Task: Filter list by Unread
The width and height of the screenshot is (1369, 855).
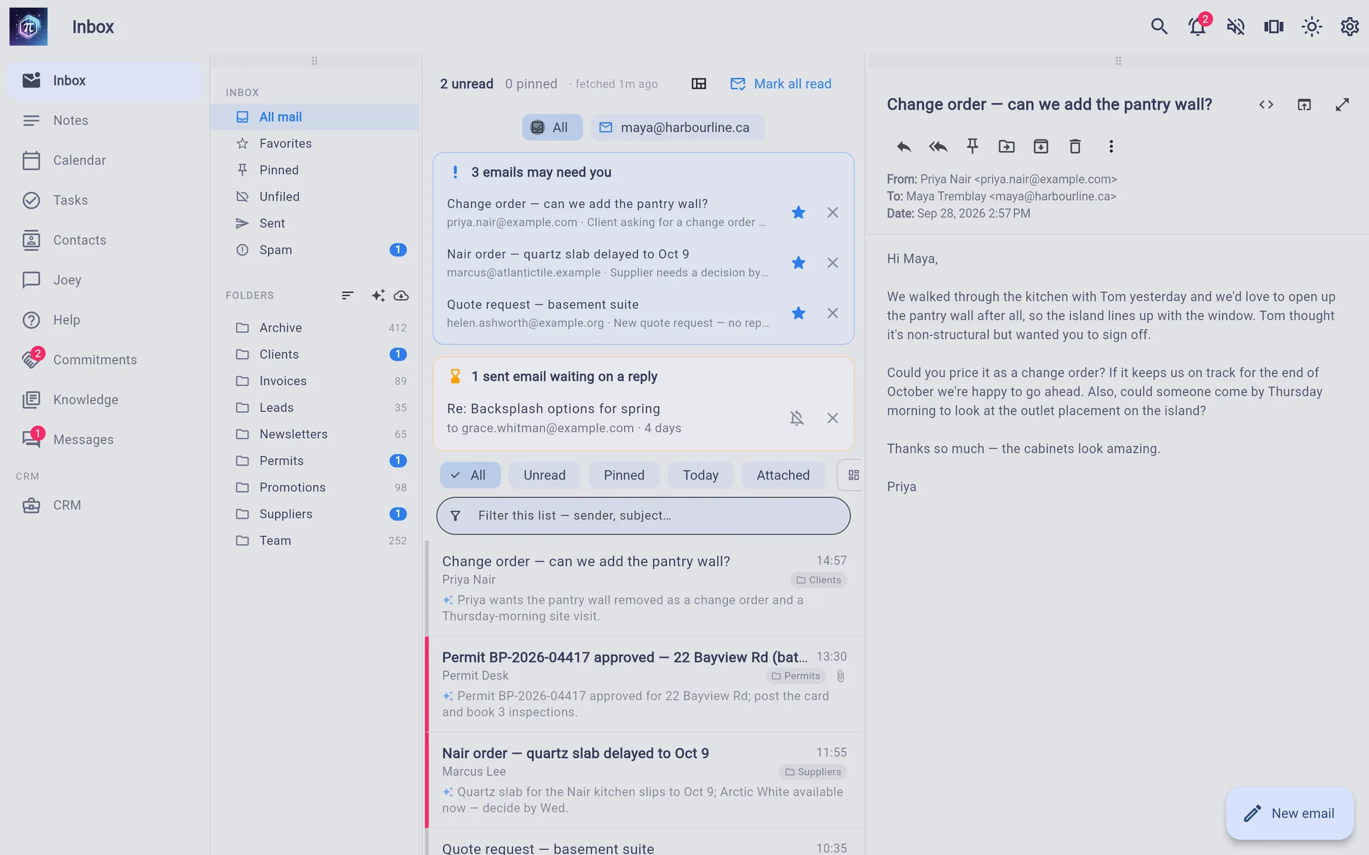Action: pyautogui.click(x=544, y=475)
